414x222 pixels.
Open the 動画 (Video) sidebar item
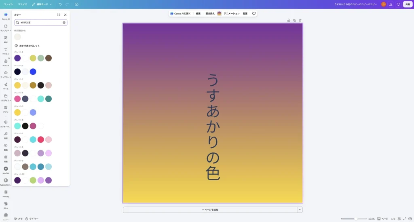6,147
